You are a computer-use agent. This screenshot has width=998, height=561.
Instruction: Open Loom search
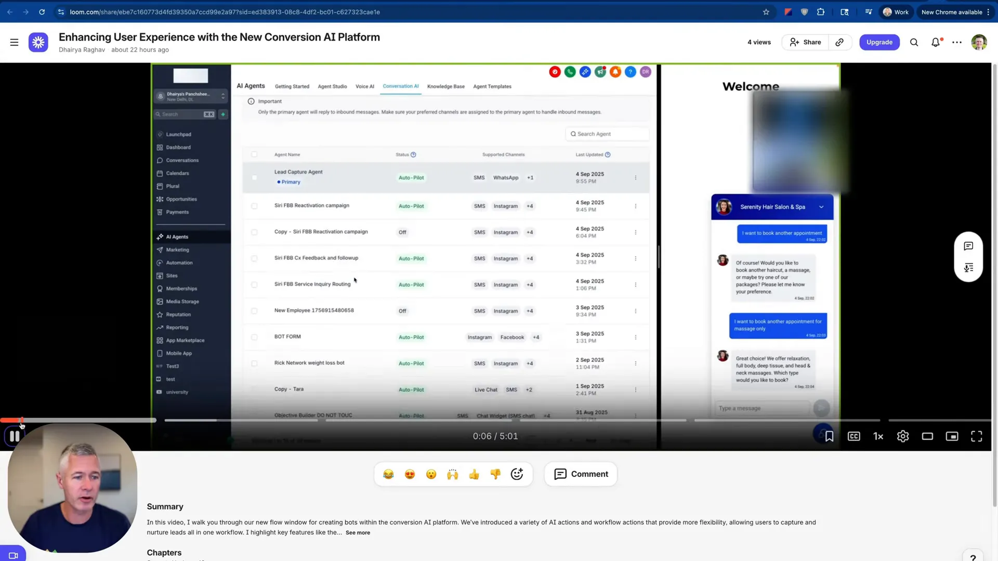pyautogui.click(x=914, y=42)
